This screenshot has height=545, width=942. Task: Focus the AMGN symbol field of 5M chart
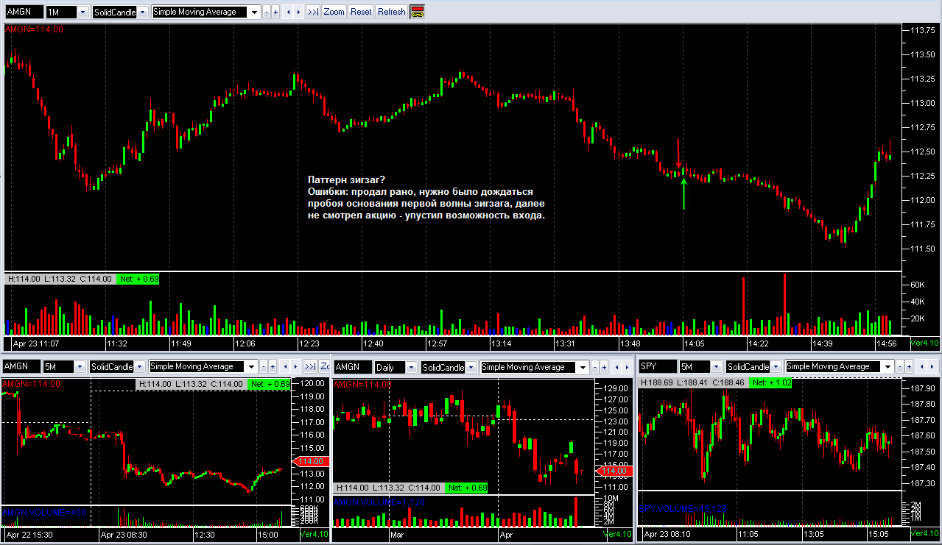[21, 366]
